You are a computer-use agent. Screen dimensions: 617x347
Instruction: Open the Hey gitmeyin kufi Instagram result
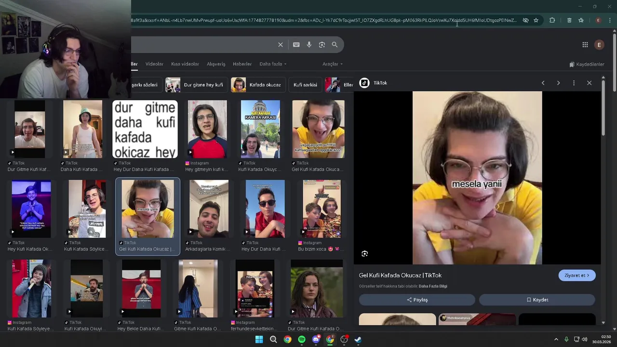click(207, 129)
